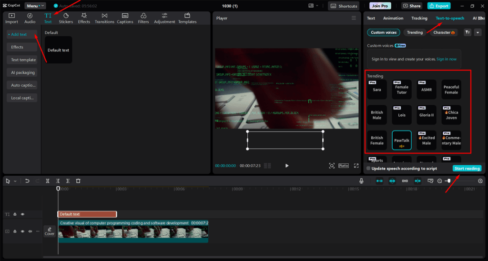Image resolution: width=488 pixels, height=261 pixels.
Task: Enable Update speech according to script
Action: tap(368, 169)
